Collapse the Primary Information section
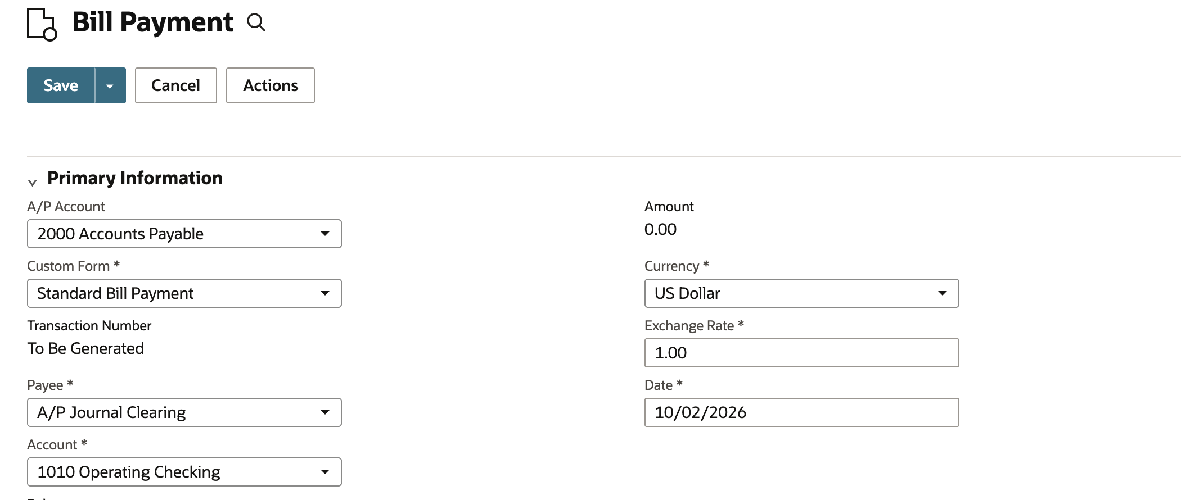Image resolution: width=1181 pixels, height=500 pixels. [33, 182]
